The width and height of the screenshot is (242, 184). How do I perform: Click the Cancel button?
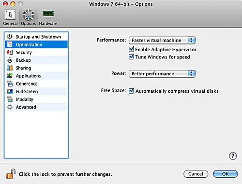[x=196, y=174]
